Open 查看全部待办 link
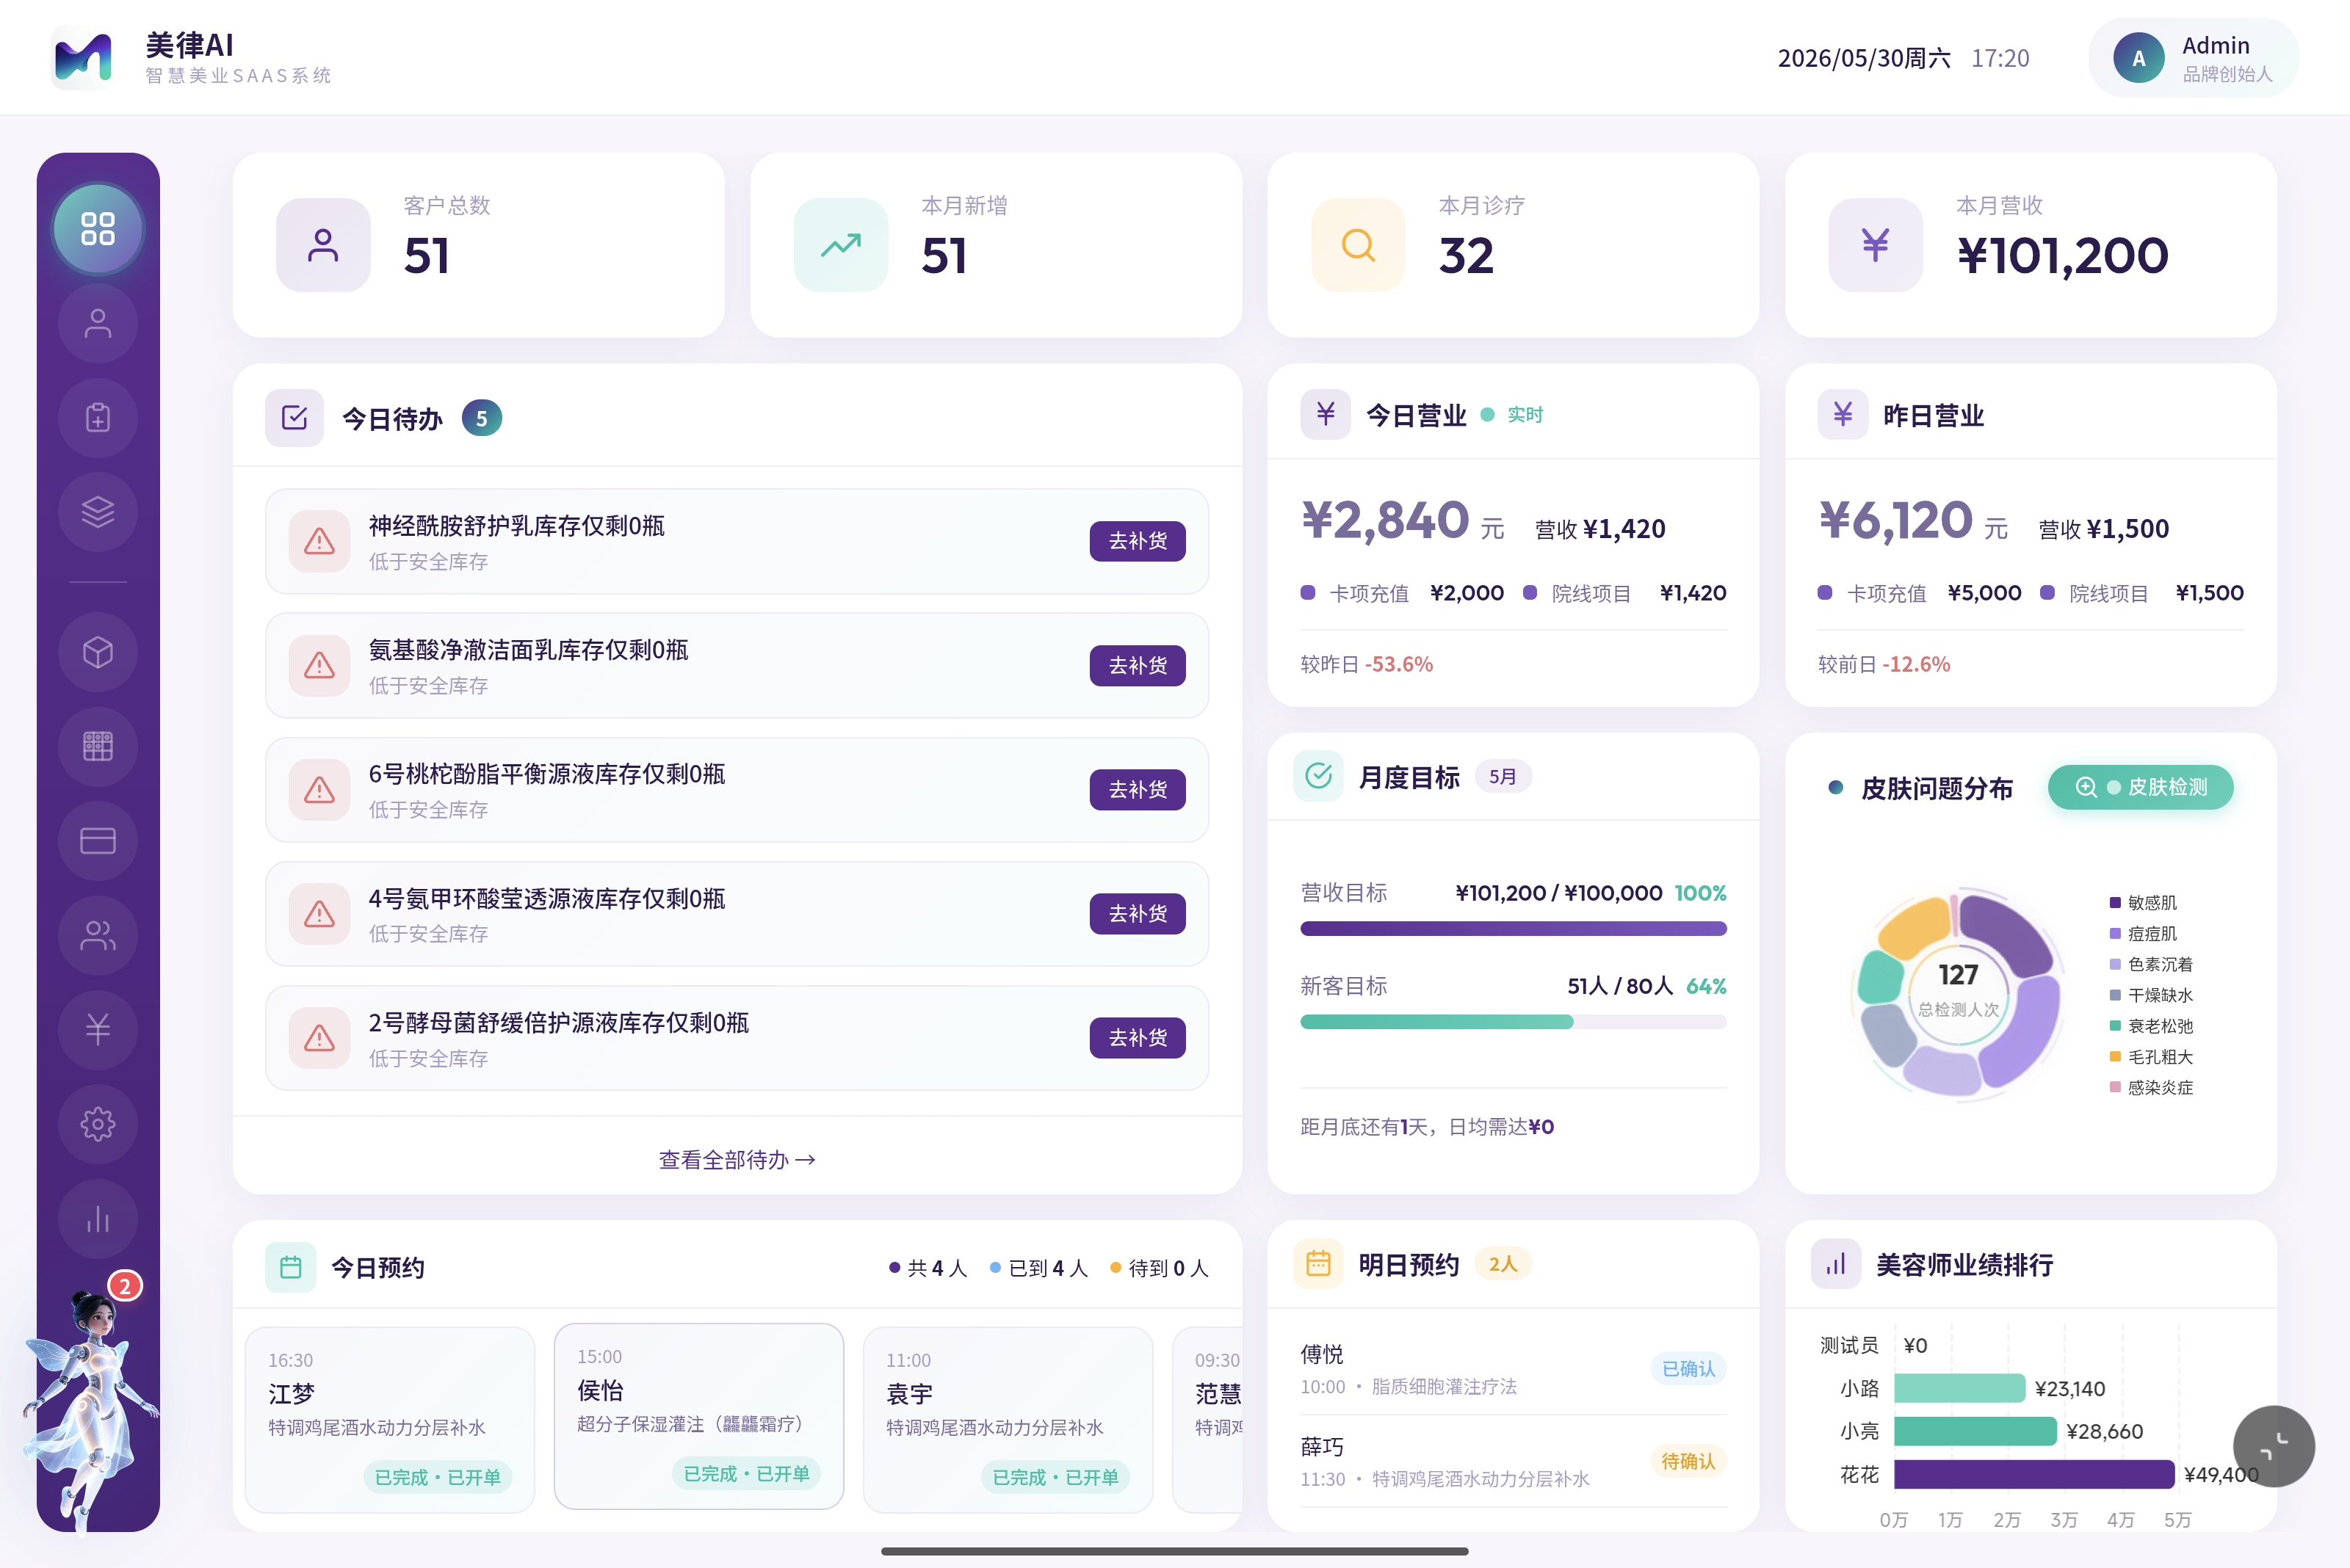 click(737, 1159)
